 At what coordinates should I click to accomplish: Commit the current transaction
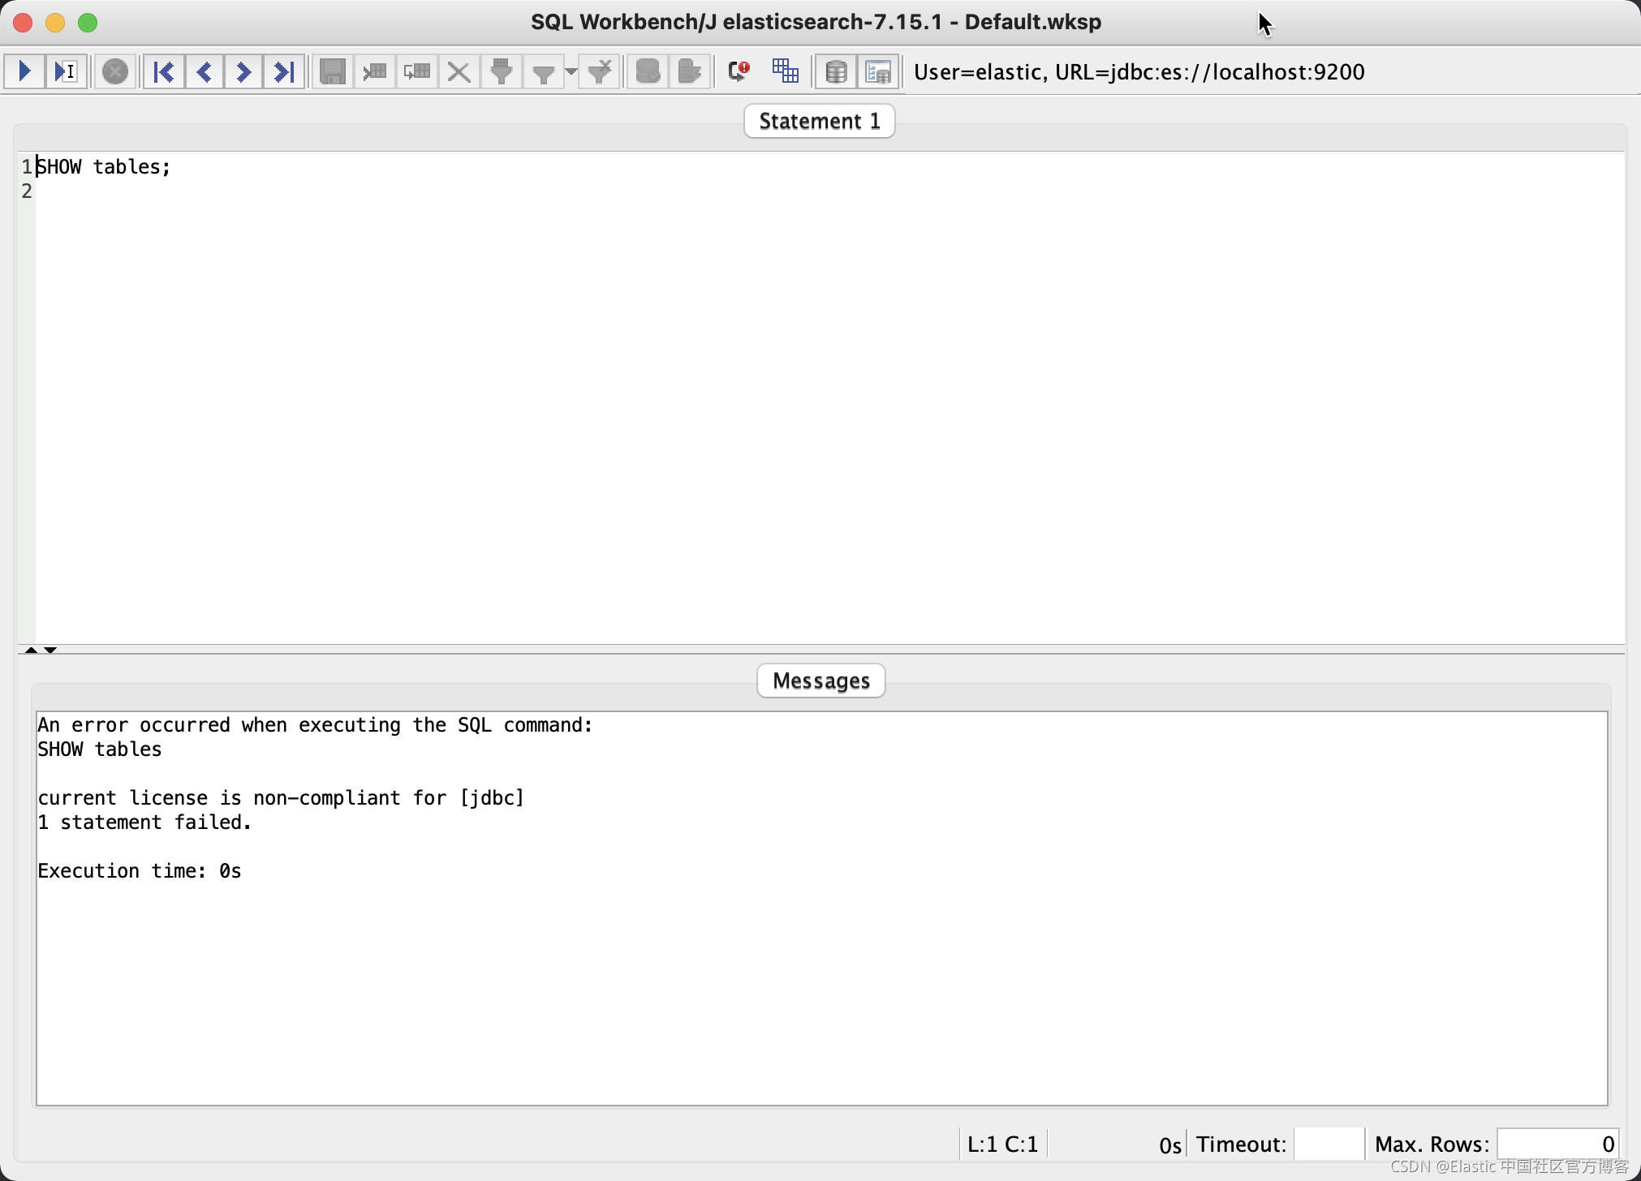click(x=647, y=71)
